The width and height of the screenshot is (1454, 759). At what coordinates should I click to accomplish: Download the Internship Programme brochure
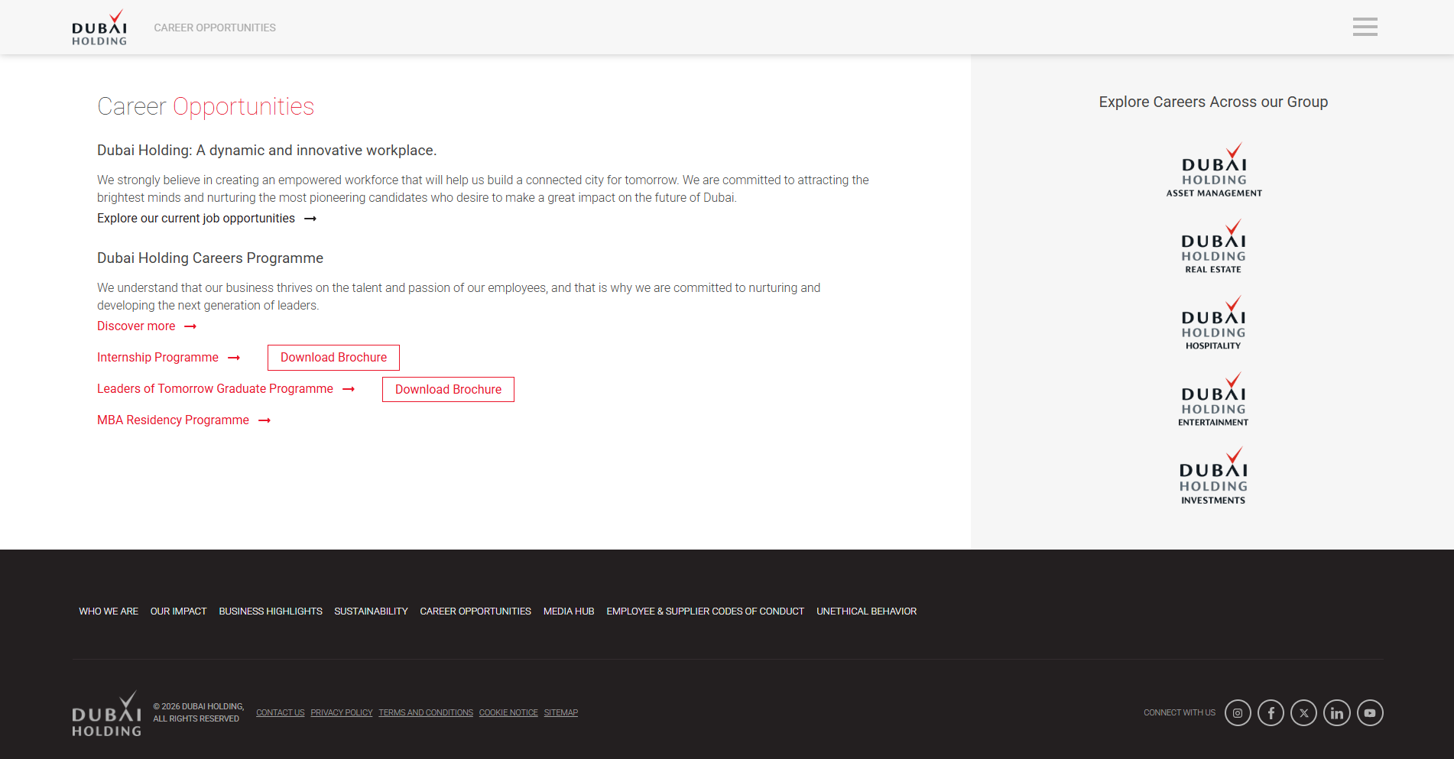333,358
